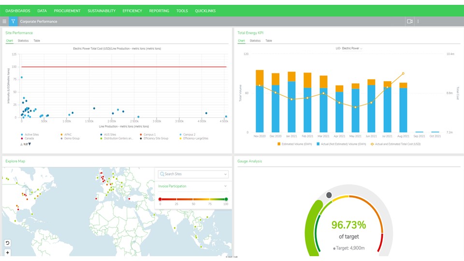464x261 pixels.
Task: Click the video camera icon
Action: tap(410, 21)
